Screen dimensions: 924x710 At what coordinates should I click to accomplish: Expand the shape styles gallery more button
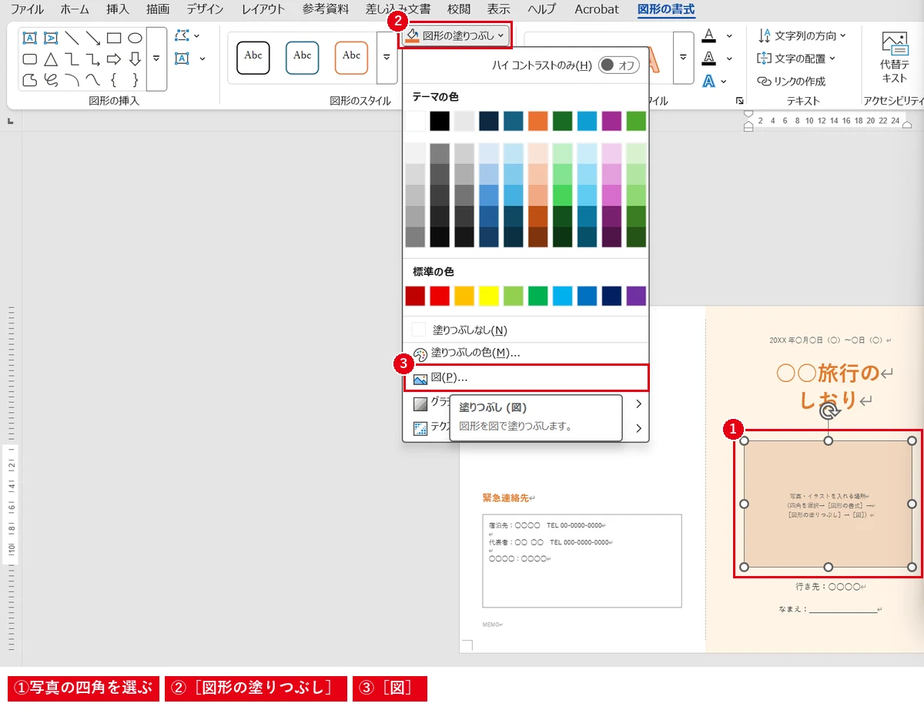(387, 58)
